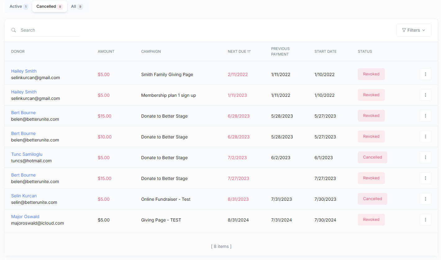Sort by Next Due column

click(x=239, y=52)
